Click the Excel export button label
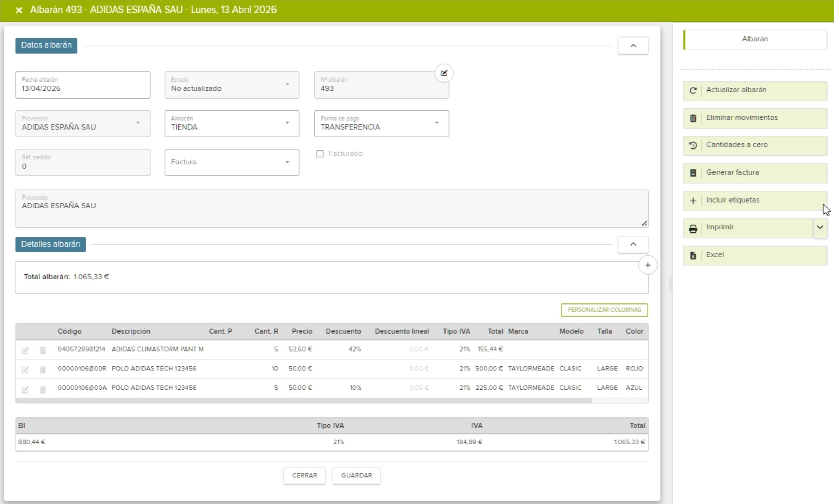The height and width of the screenshot is (504, 834). pyautogui.click(x=715, y=255)
